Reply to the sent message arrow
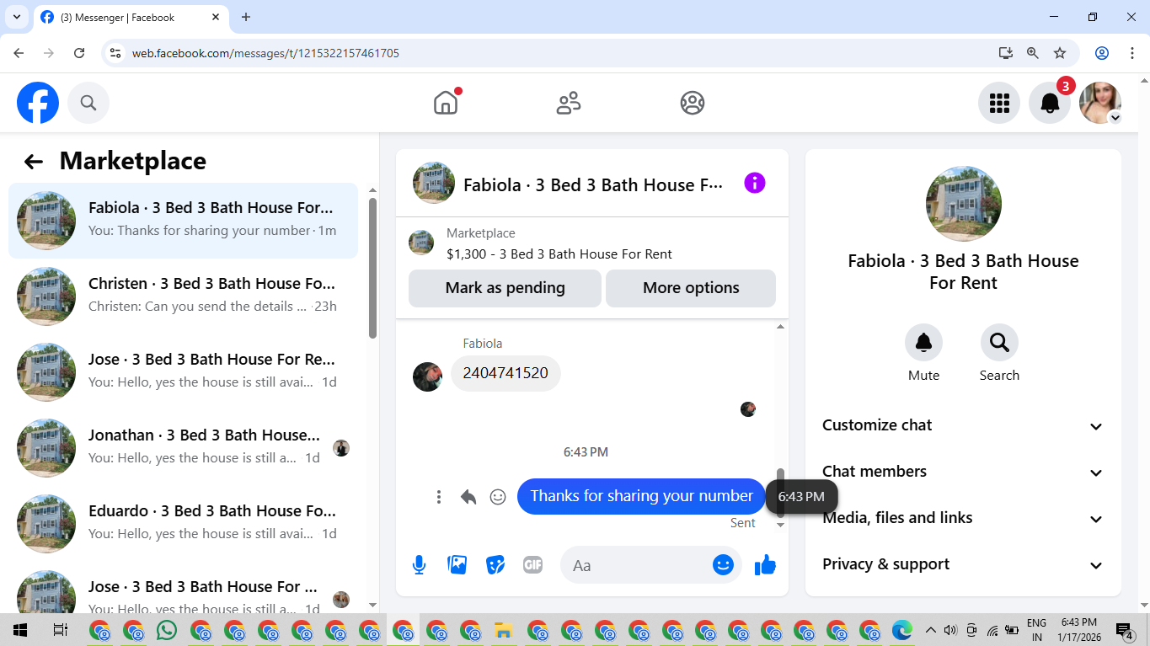The image size is (1150, 646). pyautogui.click(x=468, y=497)
